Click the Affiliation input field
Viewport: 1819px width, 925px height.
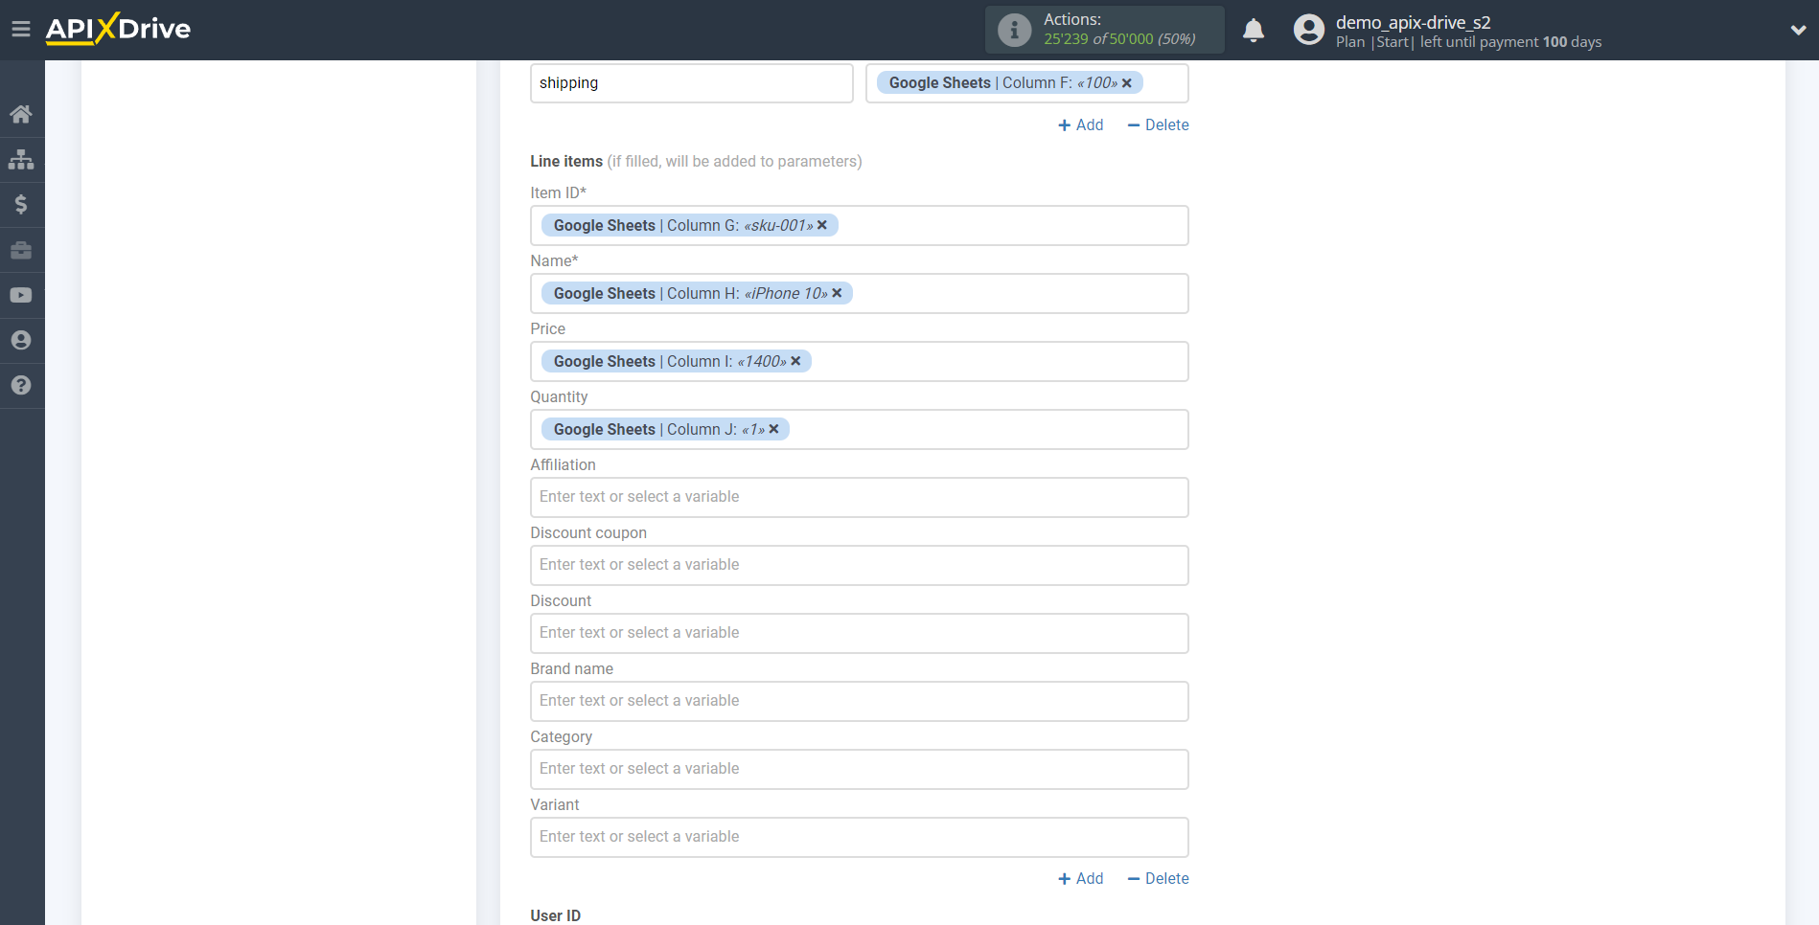click(859, 497)
